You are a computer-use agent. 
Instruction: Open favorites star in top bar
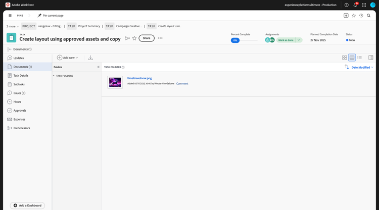[x=354, y=16]
